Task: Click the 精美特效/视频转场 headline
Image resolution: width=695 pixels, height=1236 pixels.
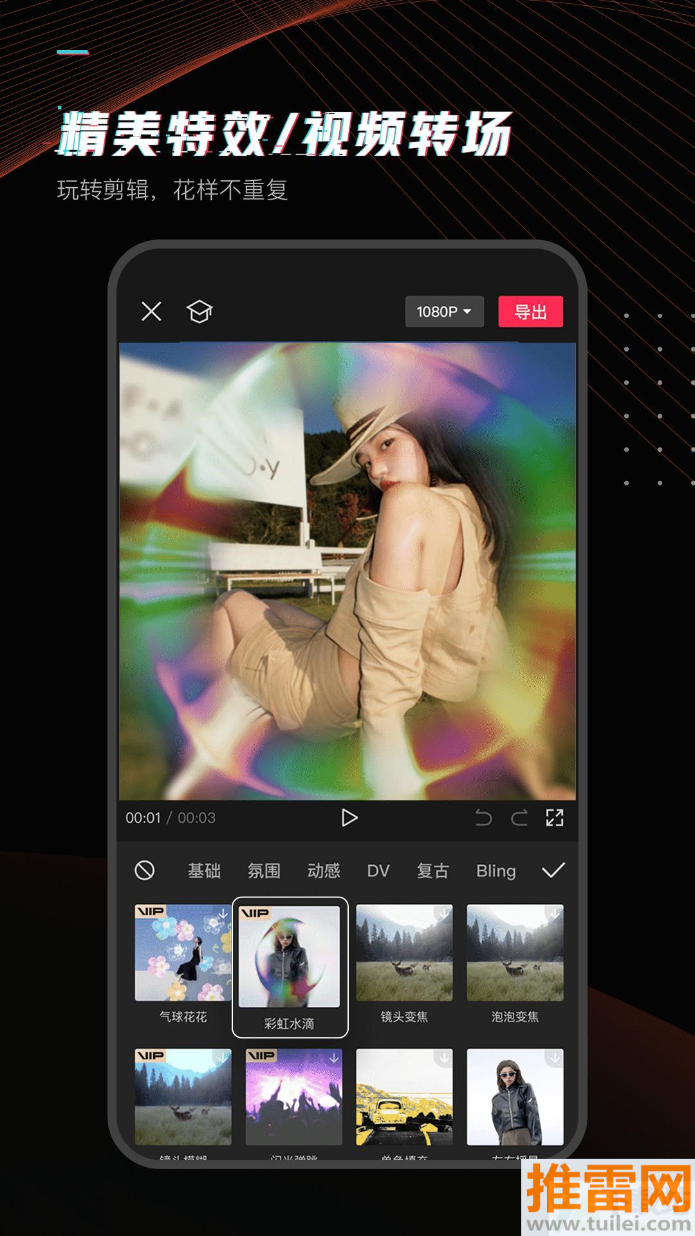Action: click(285, 133)
